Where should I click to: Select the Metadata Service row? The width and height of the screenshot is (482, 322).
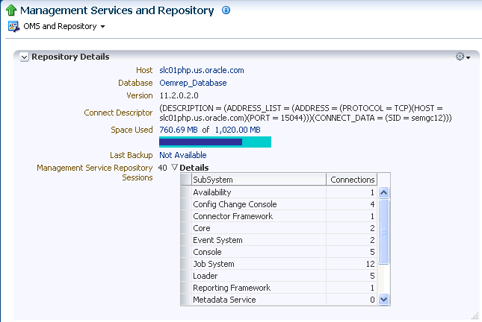(x=279, y=300)
